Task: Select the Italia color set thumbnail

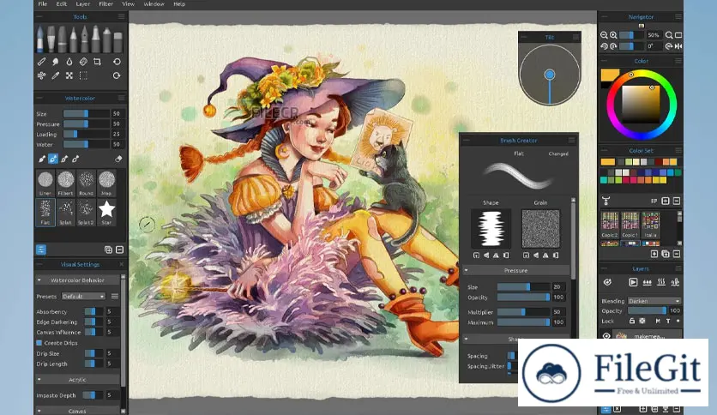Action: click(651, 225)
